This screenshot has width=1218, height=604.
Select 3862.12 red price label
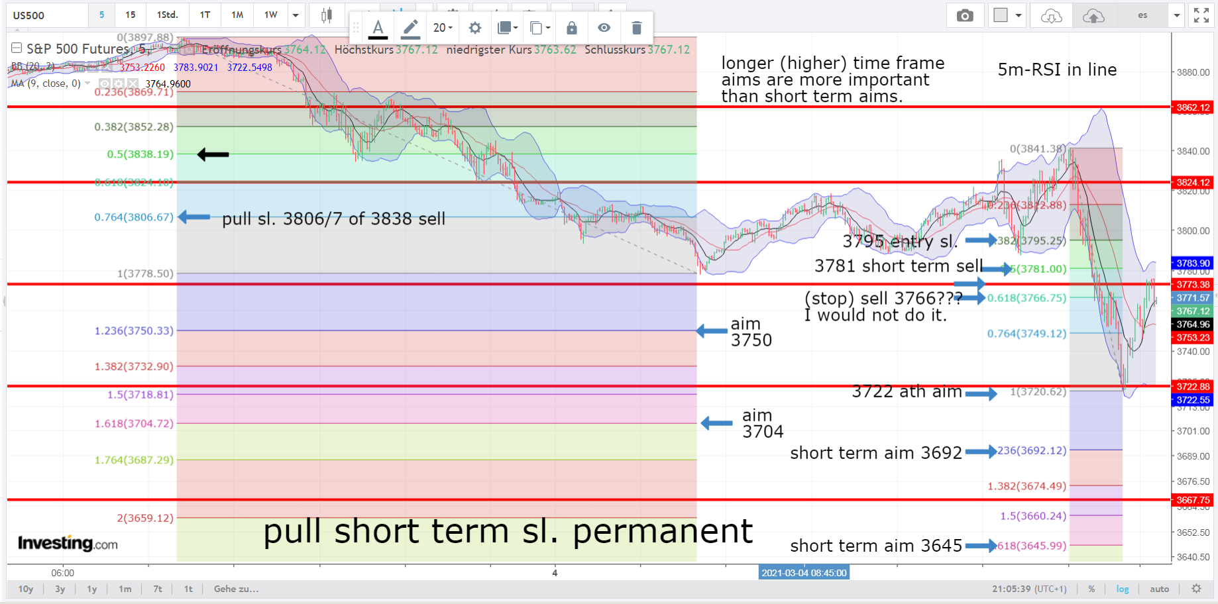click(1193, 107)
